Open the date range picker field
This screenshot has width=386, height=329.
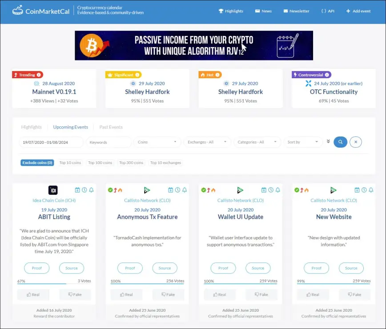tap(51, 142)
